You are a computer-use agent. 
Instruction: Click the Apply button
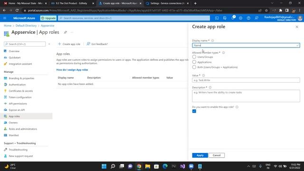200,155
